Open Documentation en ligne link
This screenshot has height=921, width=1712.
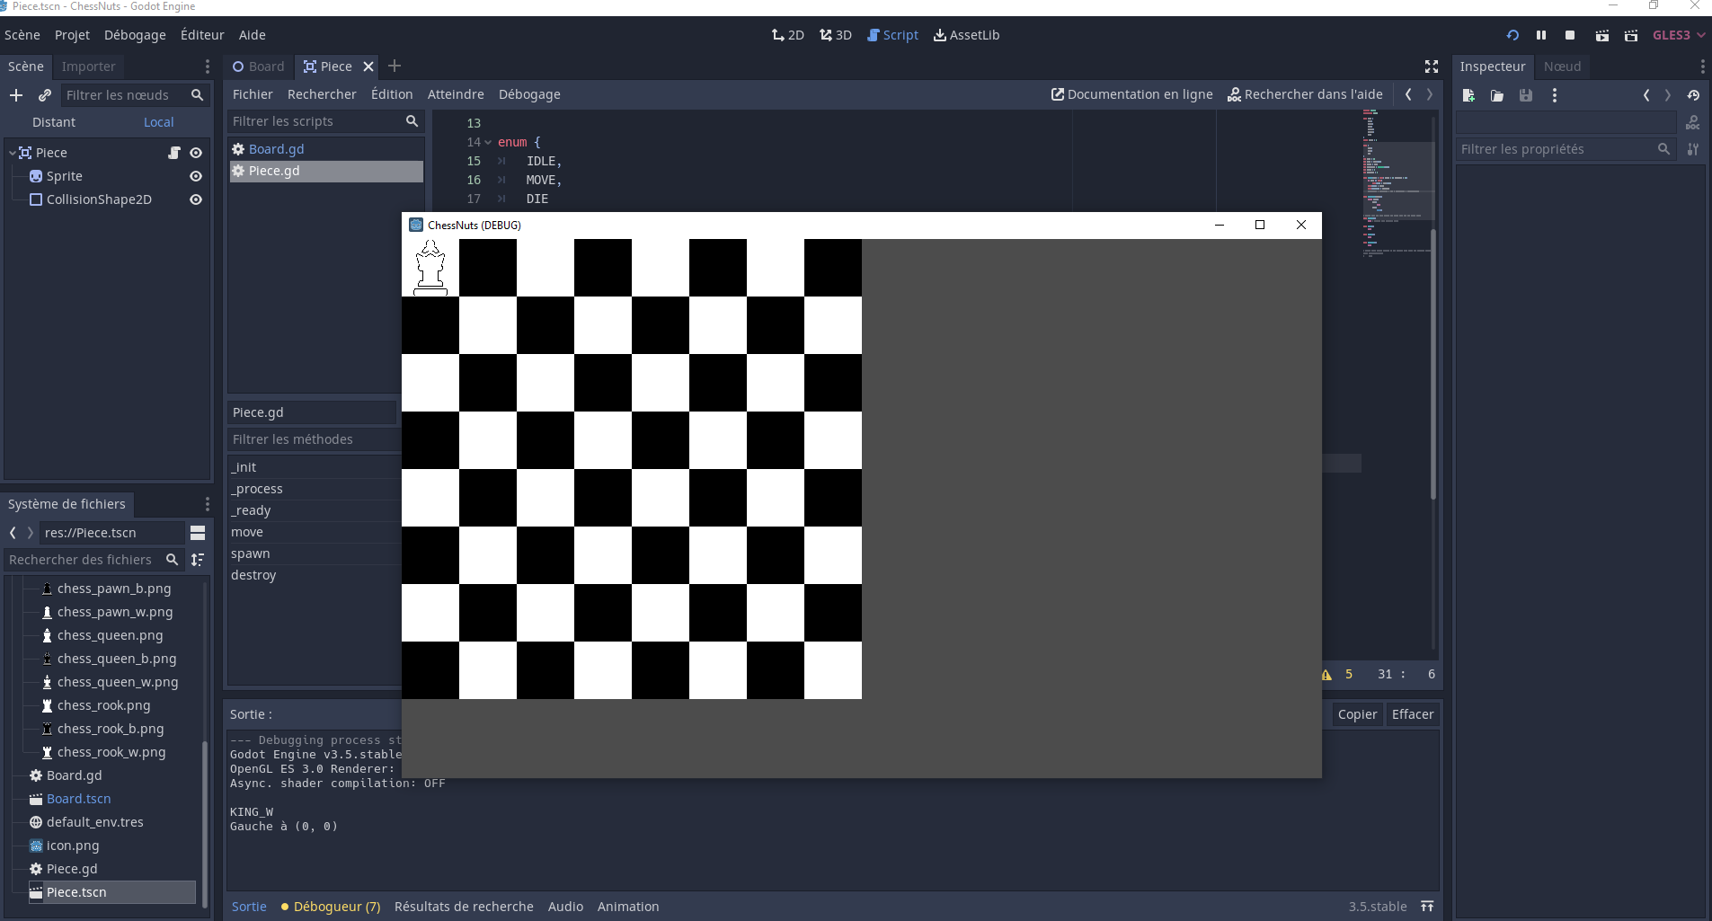[1131, 94]
